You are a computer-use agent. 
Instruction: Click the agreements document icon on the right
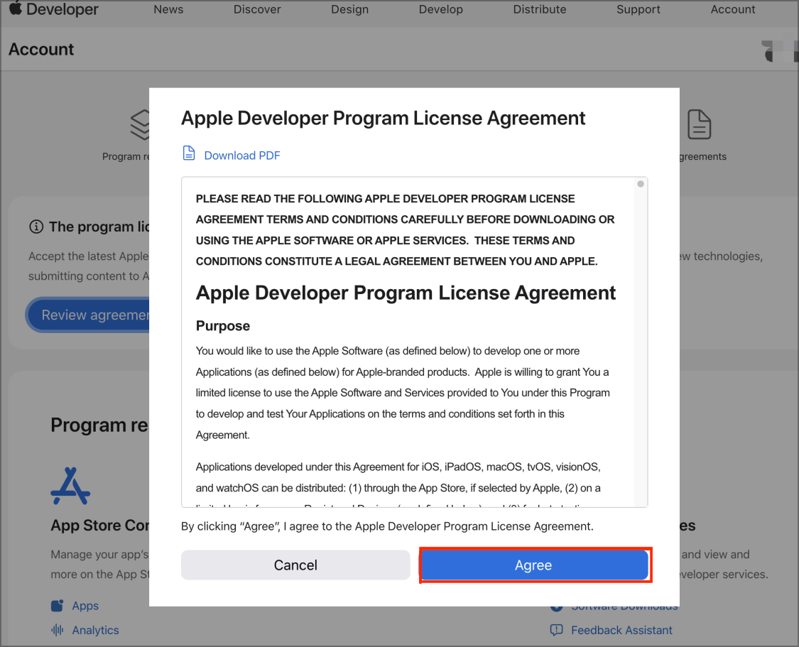[x=700, y=125]
